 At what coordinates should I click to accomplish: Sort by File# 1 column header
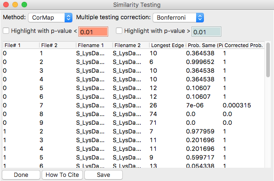tap(21, 45)
